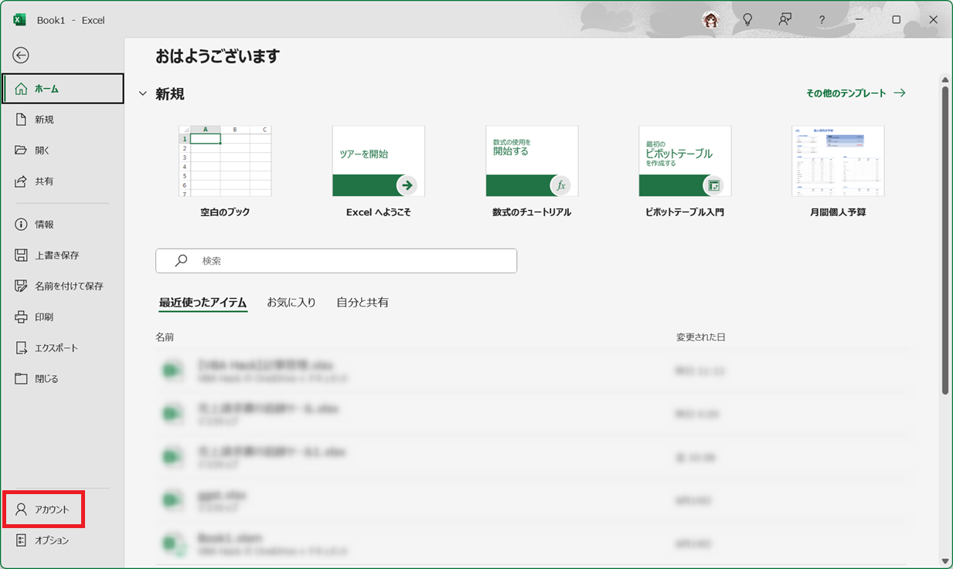Click 上書き保存 save icon in sidebar
This screenshot has width=953, height=569.
click(x=21, y=256)
